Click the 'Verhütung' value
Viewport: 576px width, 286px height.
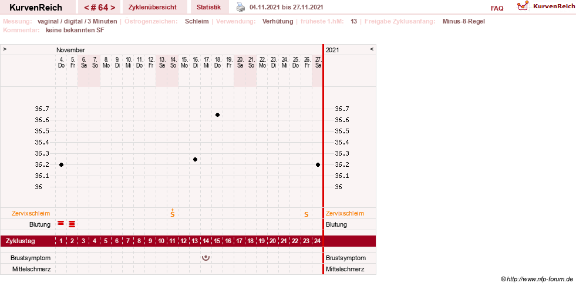[x=278, y=21]
